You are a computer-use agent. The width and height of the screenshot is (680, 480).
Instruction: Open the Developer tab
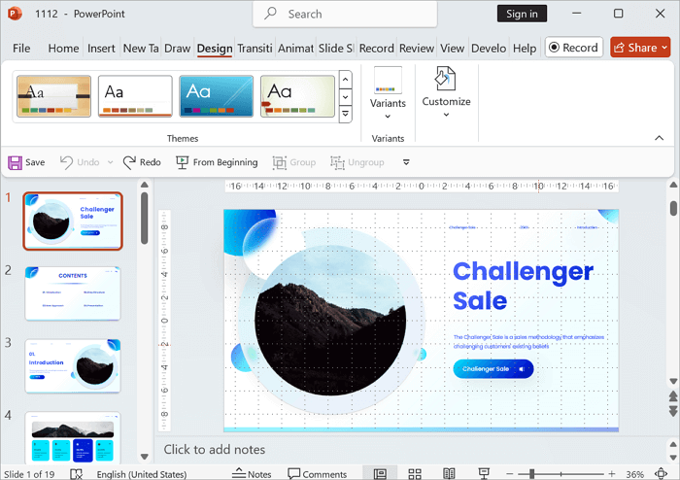click(489, 49)
